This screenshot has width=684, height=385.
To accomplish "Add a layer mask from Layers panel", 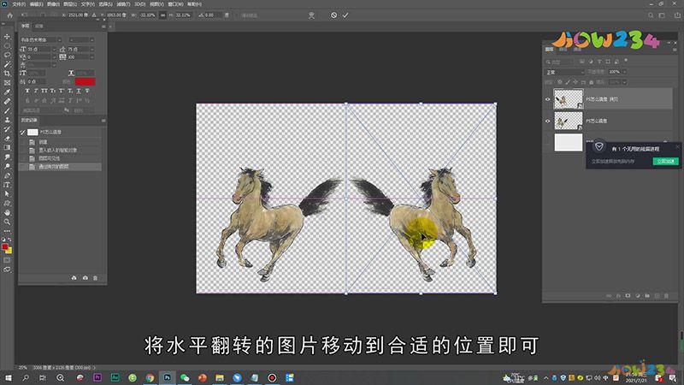I will pos(628,295).
